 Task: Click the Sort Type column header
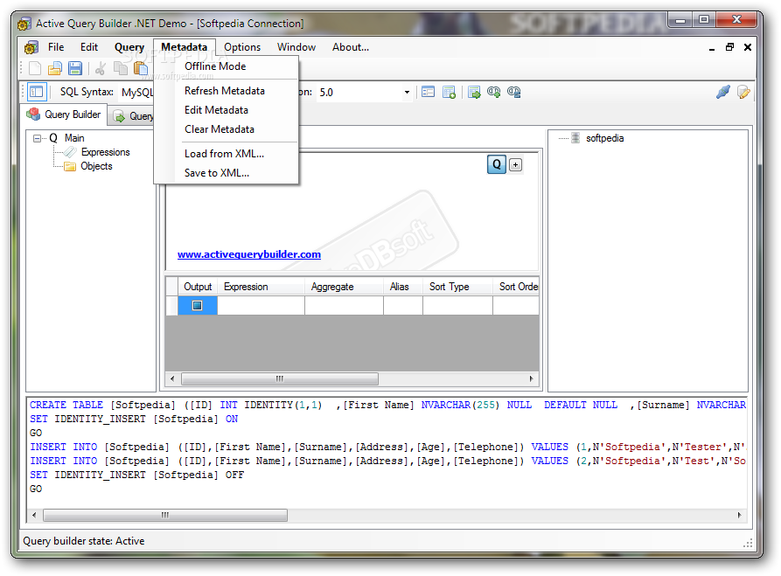457,287
